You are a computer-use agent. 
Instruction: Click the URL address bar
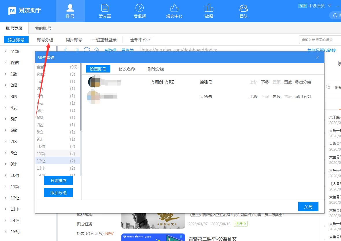[223, 50]
